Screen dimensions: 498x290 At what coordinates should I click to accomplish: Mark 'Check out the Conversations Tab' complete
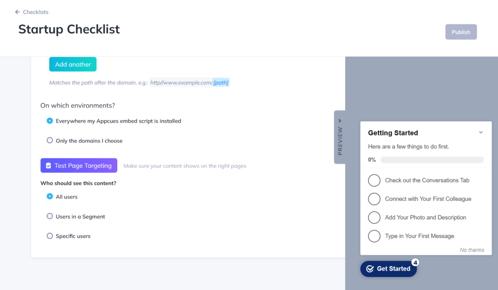374,180
